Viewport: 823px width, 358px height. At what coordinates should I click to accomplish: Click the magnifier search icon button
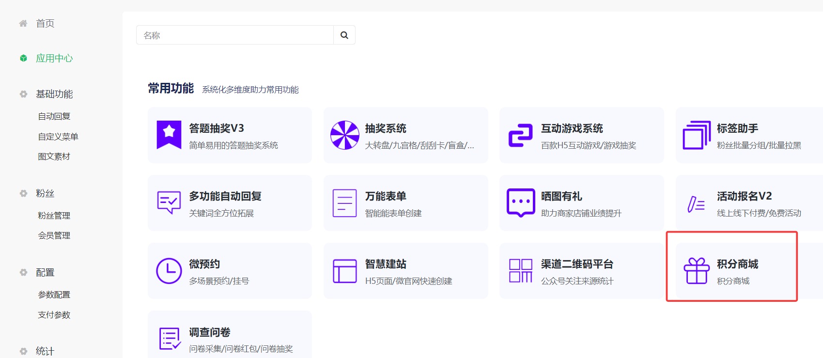(344, 35)
